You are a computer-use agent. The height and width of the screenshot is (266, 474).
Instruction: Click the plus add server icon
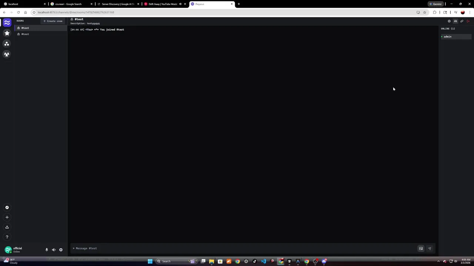pyautogui.click(x=7, y=217)
